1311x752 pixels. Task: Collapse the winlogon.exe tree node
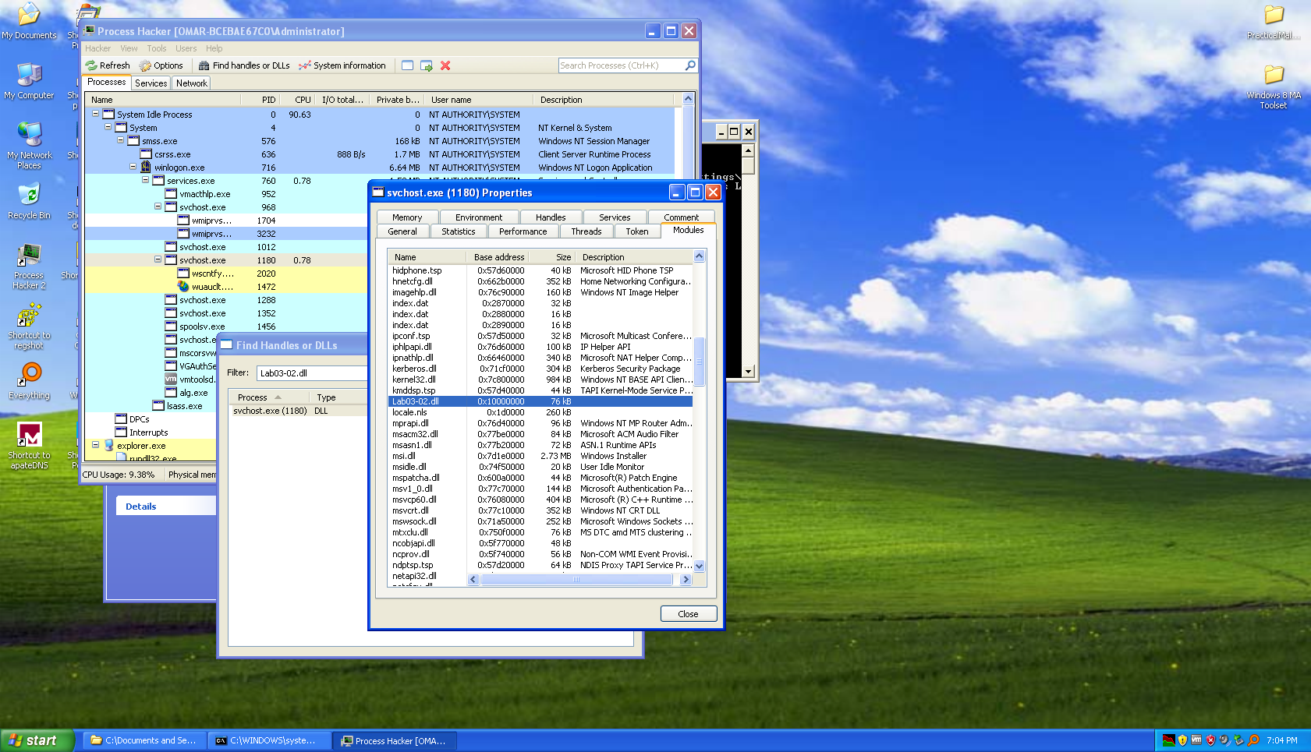[x=133, y=167]
